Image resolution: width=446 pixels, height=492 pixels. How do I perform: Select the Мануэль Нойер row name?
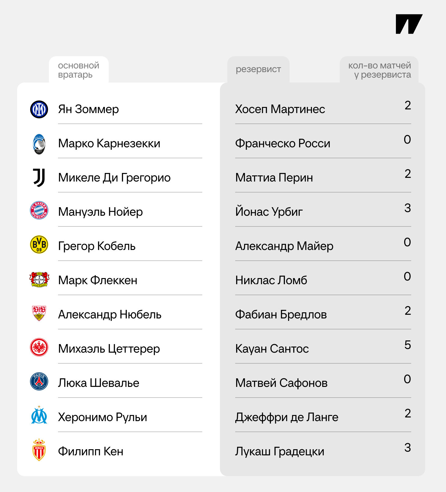100,212
